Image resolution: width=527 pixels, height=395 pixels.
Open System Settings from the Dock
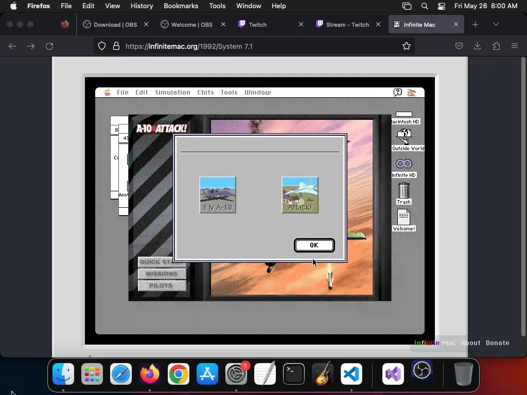coord(236,374)
